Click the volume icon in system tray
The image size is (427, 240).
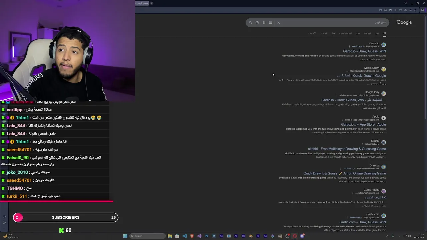(x=410, y=236)
